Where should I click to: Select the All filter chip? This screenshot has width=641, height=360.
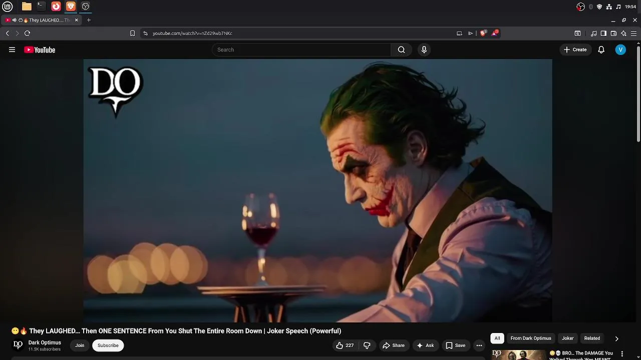pyautogui.click(x=497, y=338)
